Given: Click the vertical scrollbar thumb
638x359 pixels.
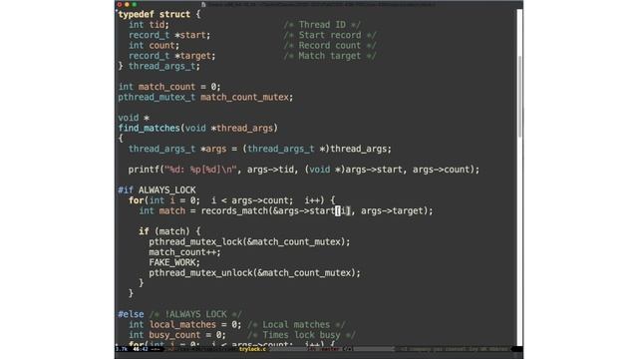Looking at the screenshot, I should [x=519, y=97].
